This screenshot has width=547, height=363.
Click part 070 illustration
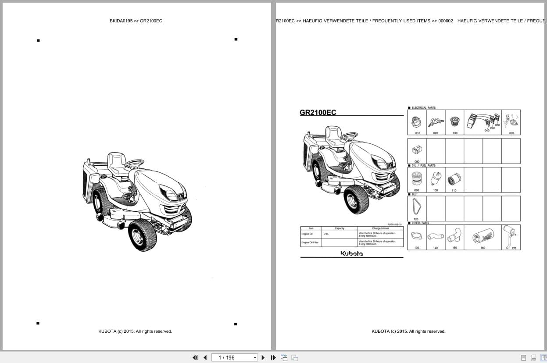[511, 120]
